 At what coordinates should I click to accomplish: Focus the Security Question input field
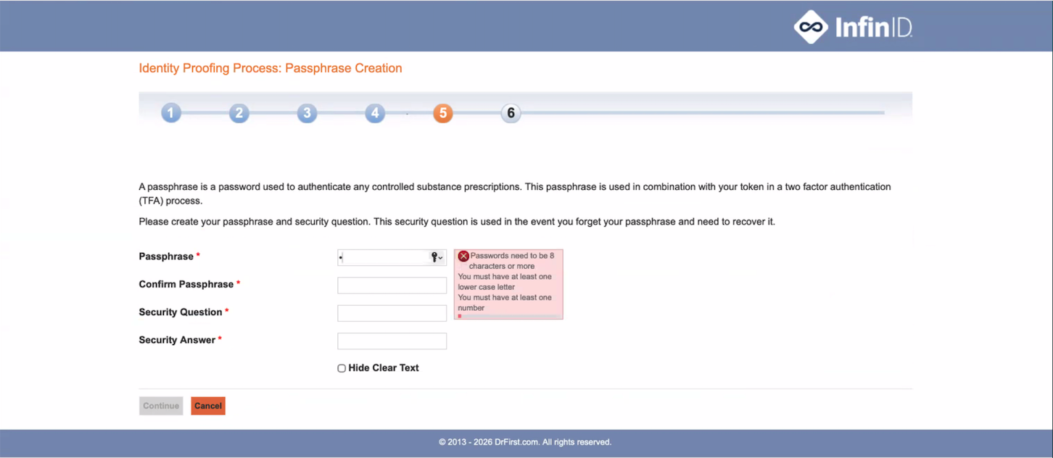point(392,313)
